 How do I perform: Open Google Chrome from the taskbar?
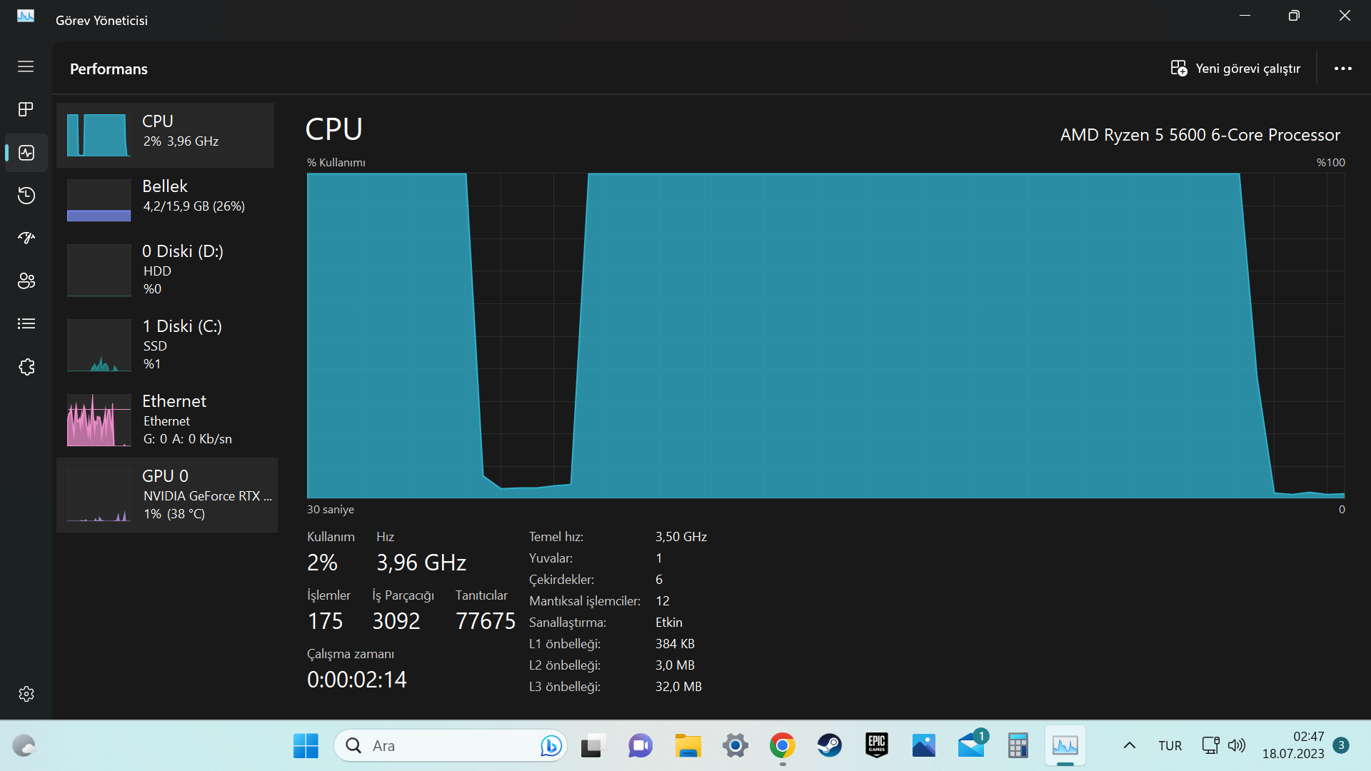(x=783, y=746)
